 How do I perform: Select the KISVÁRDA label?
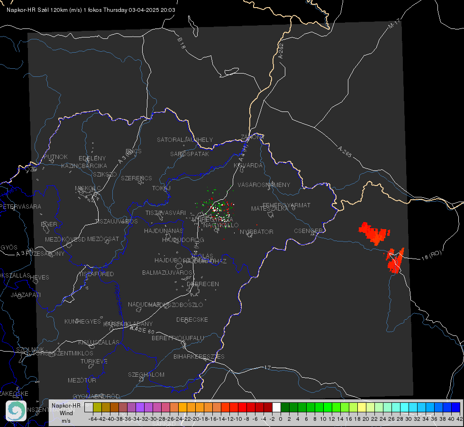(248, 166)
